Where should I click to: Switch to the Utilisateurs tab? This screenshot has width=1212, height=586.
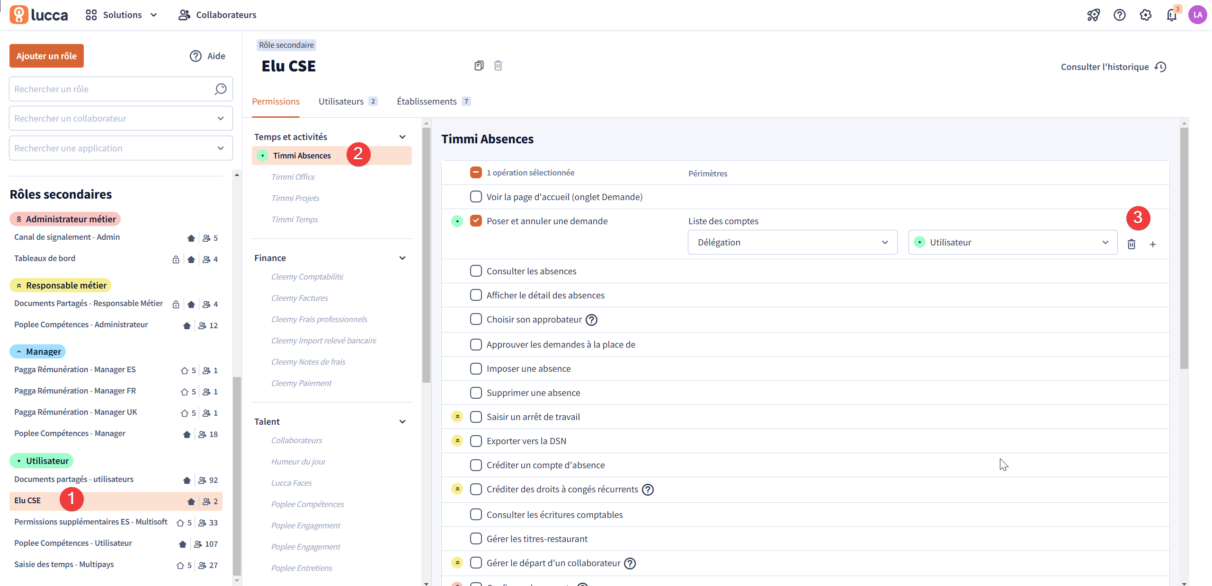point(348,101)
